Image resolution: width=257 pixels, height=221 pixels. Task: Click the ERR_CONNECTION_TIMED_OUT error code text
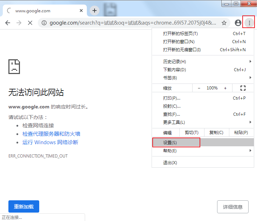point(38,156)
